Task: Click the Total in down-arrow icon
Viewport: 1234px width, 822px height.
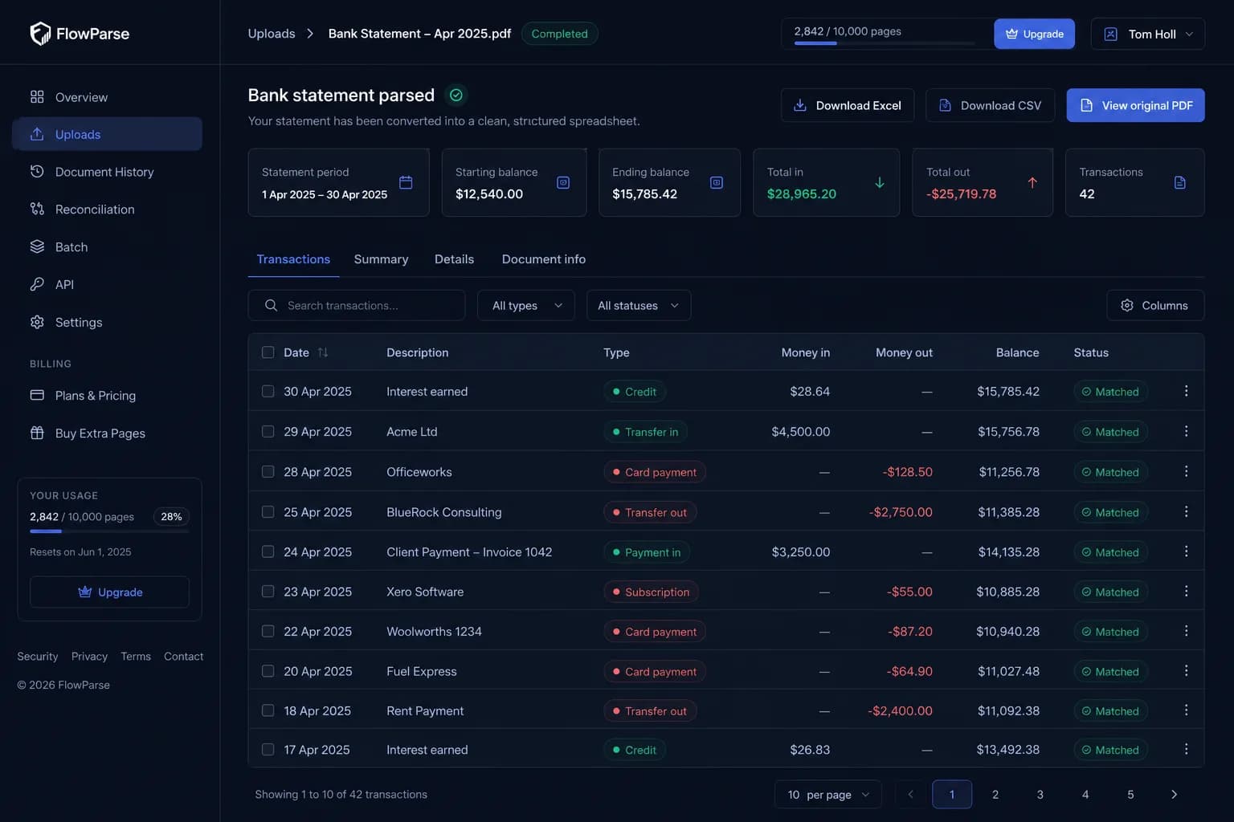Action: click(x=880, y=182)
